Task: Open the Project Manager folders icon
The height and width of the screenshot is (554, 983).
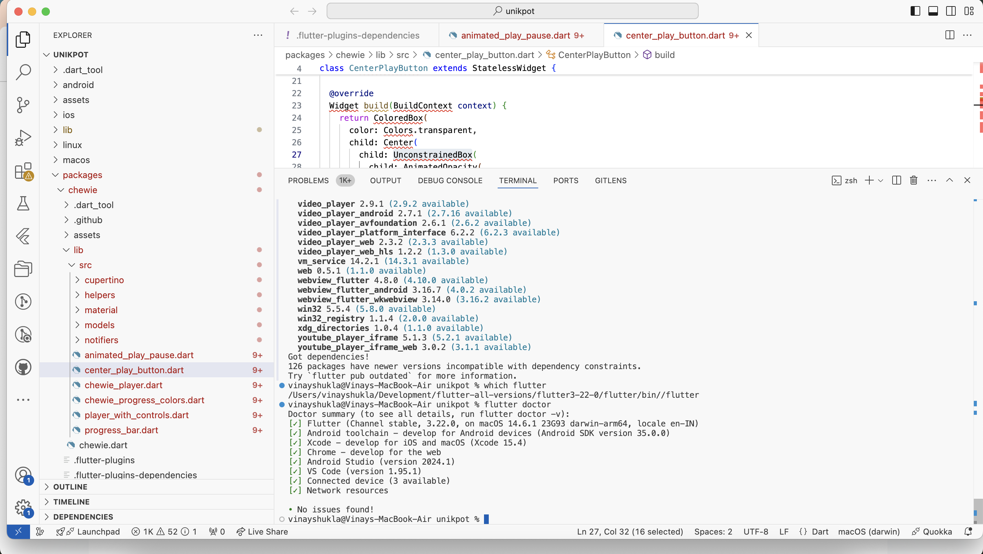Action: [x=23, y=269]
